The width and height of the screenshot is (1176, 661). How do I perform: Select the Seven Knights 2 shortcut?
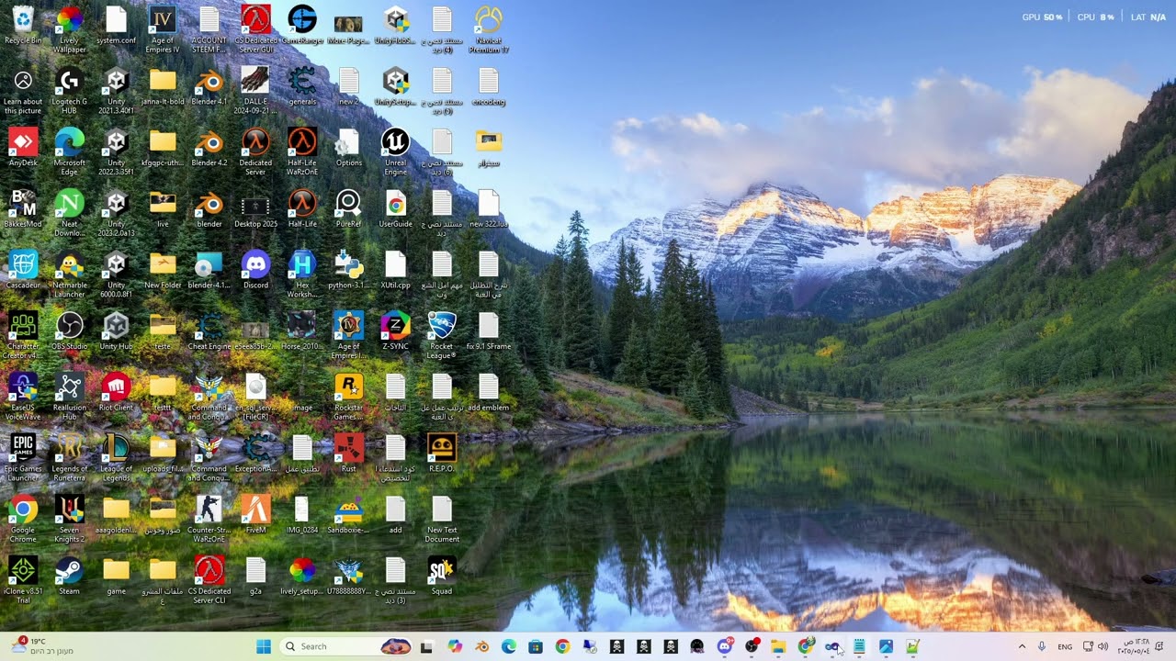tap(70, 520)
